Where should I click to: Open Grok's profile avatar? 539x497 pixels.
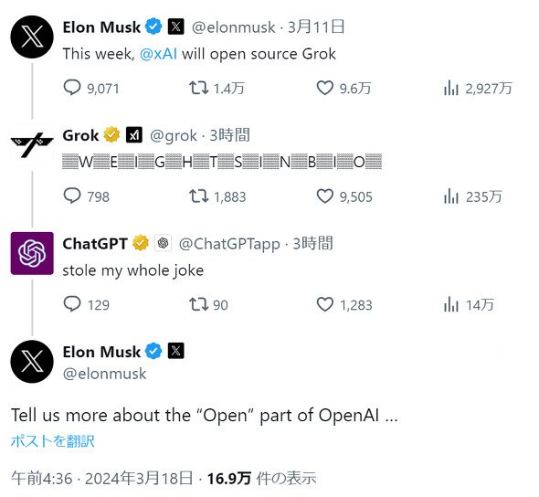pyautogui.click(x=32, y=145)
